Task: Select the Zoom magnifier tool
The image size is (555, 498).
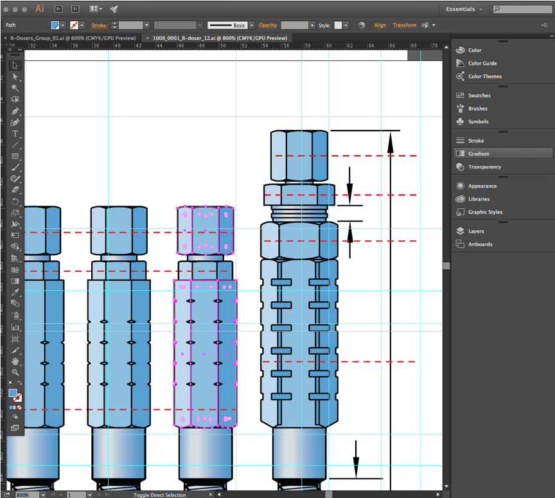Action: point(15,372)
